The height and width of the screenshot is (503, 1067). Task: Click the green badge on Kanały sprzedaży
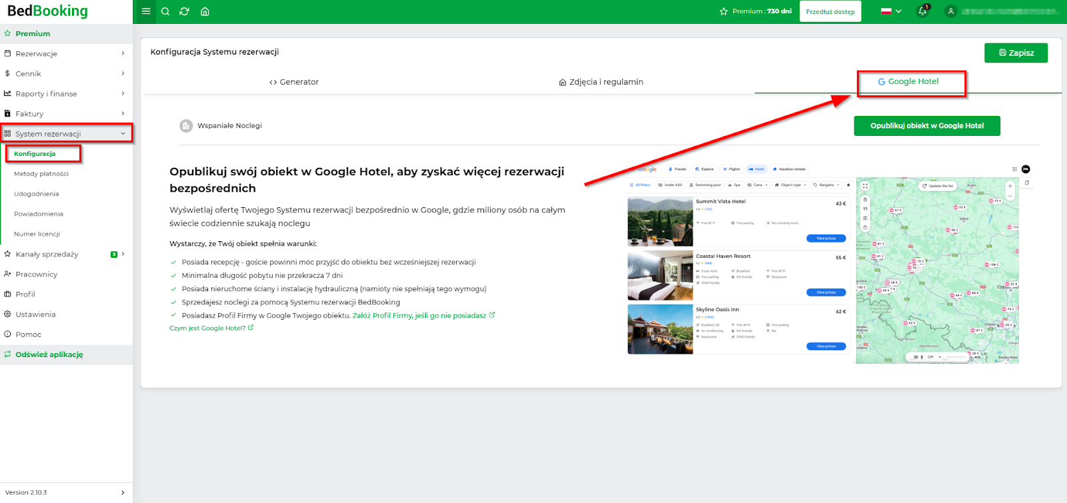pyautogui.click(x=114, y=254)
